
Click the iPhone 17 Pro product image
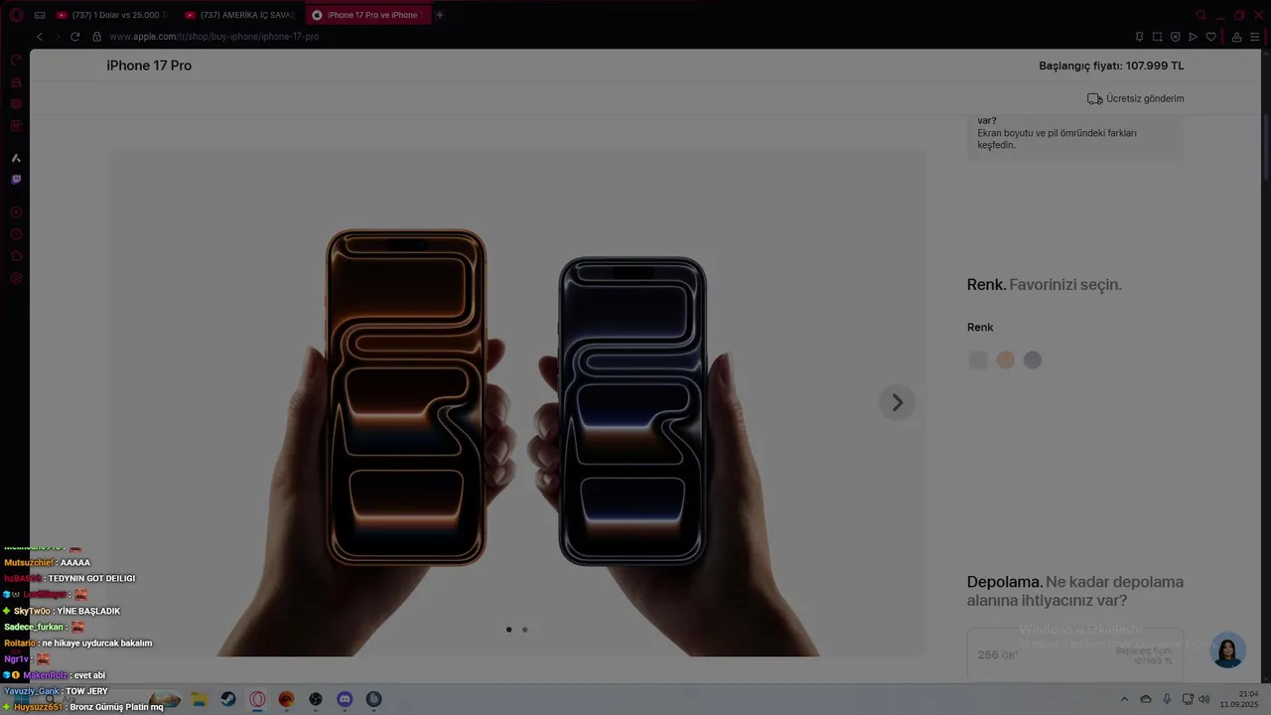516,402
